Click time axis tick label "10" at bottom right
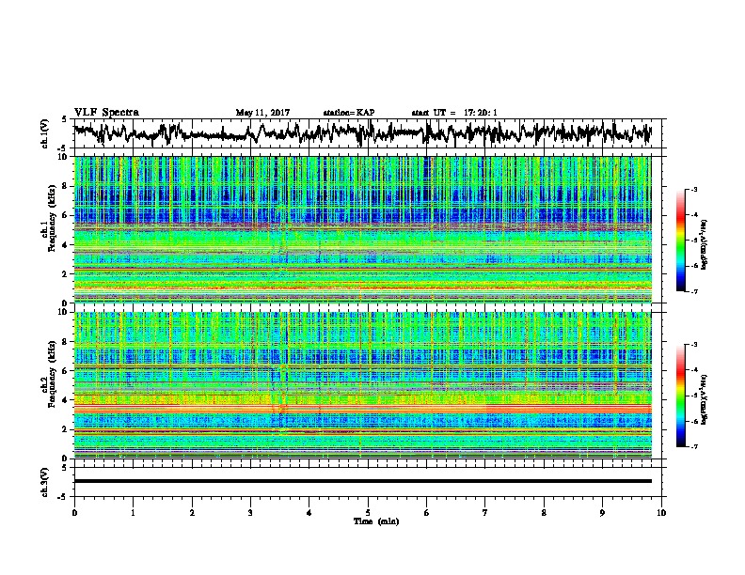Image resolution: width=745 pixels, height=575 pixels. (x=661, y=513)
